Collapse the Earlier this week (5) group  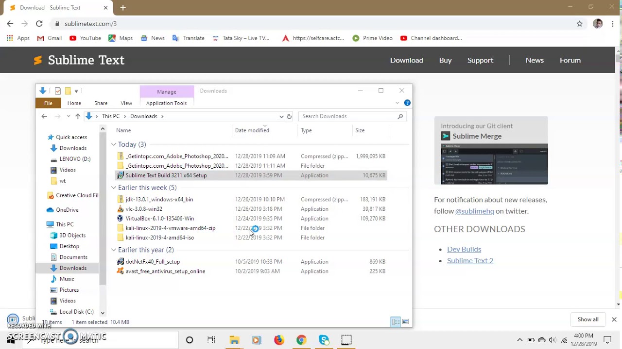pos(113,188)
